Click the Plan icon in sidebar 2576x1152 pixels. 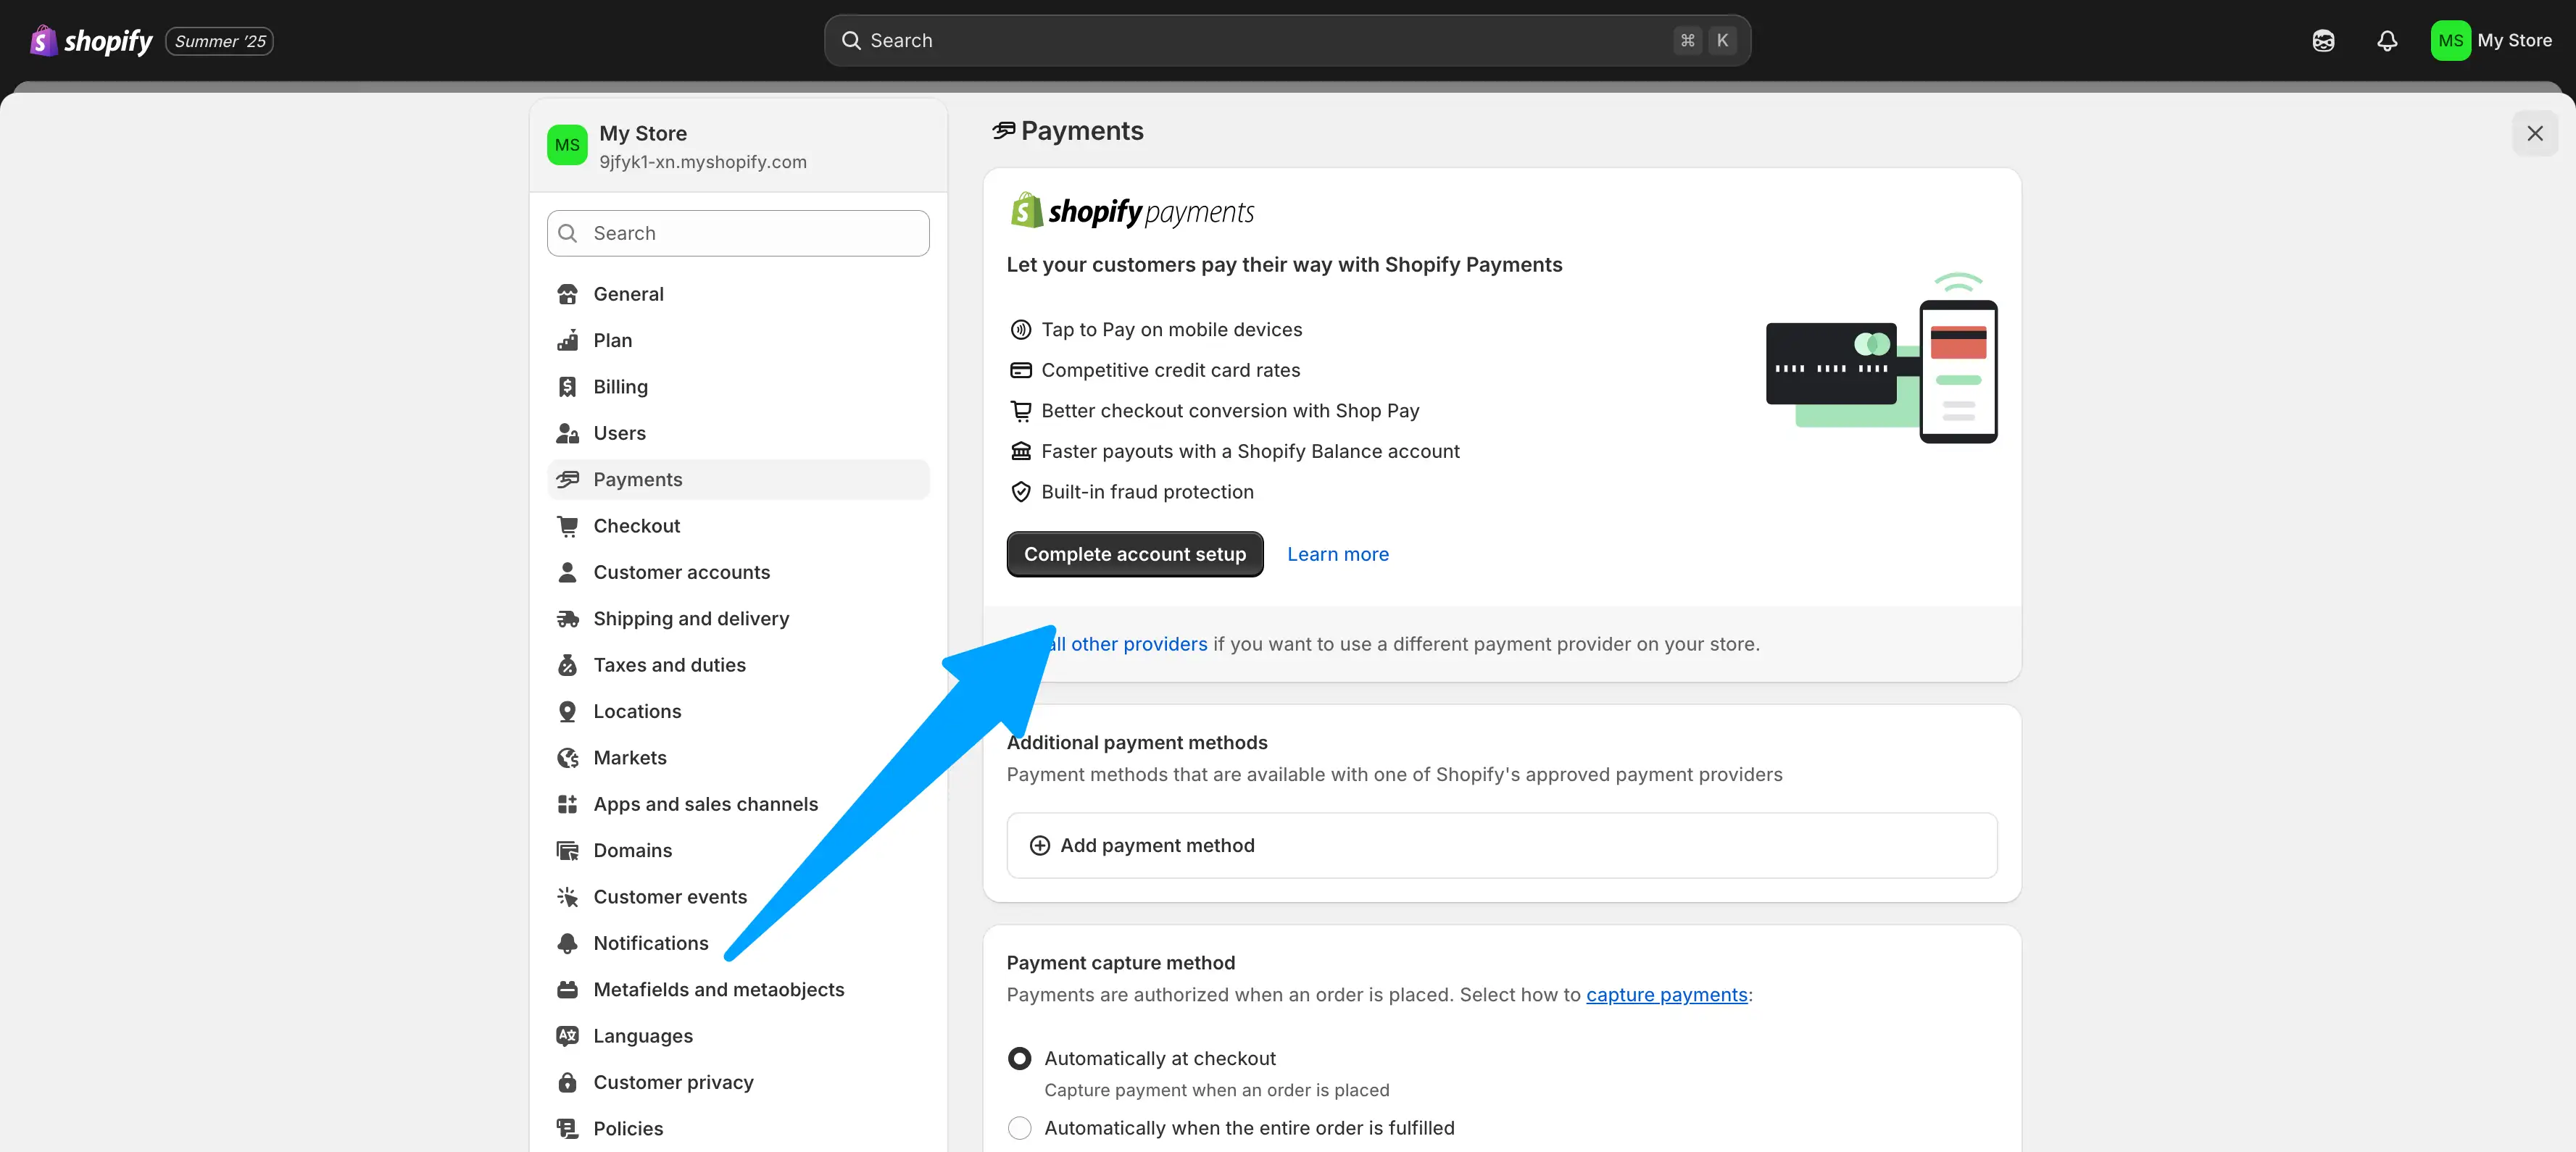(567, 340)
